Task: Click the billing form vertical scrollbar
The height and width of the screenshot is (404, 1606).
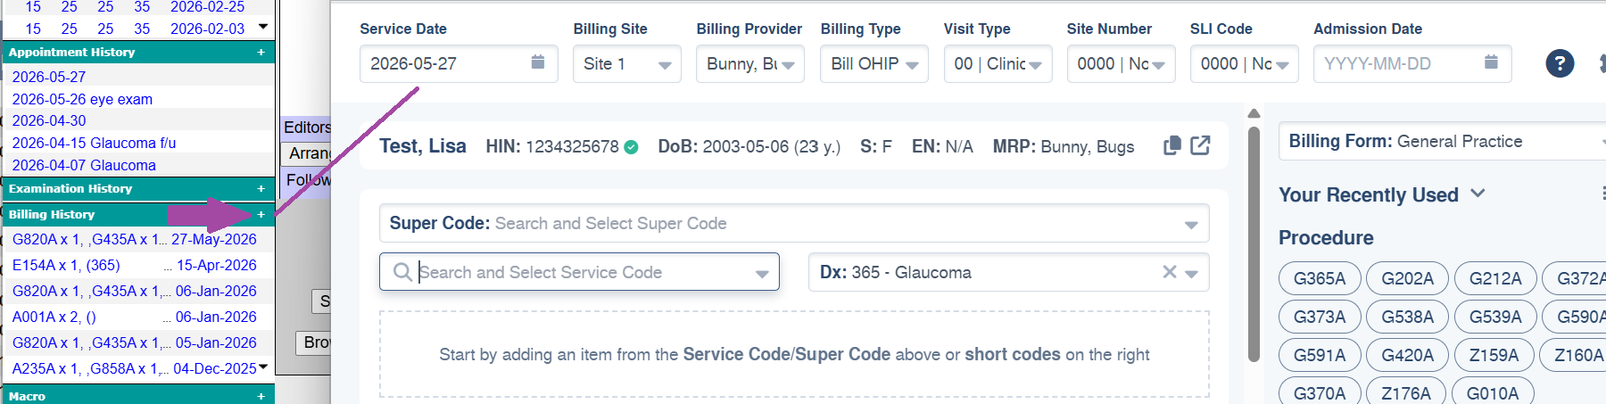Action: coord(1254,243)
